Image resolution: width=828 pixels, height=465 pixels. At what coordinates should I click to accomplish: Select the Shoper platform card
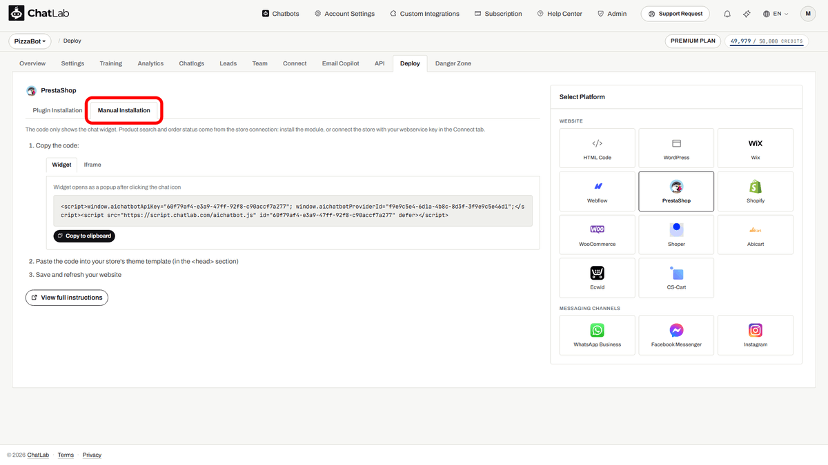tap(676, 235)
